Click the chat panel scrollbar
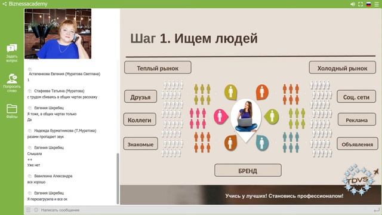The width and height of the screenshot is (382, 215). coord(118,179)
